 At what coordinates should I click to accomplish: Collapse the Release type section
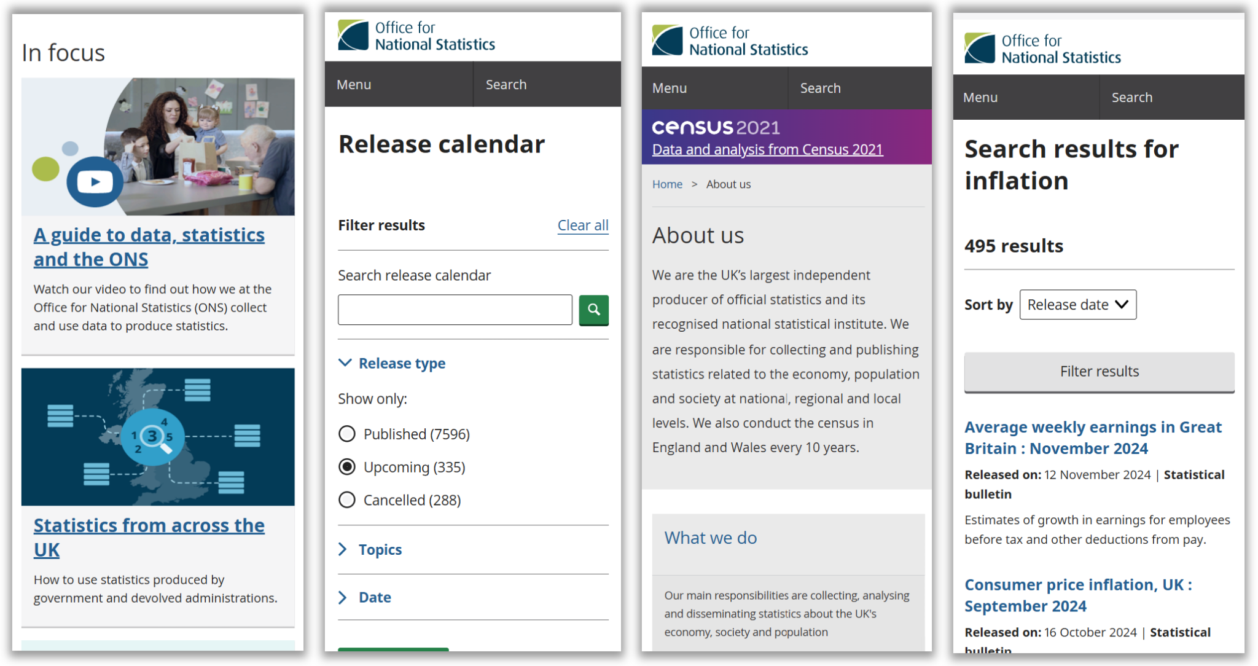point(393,363)
